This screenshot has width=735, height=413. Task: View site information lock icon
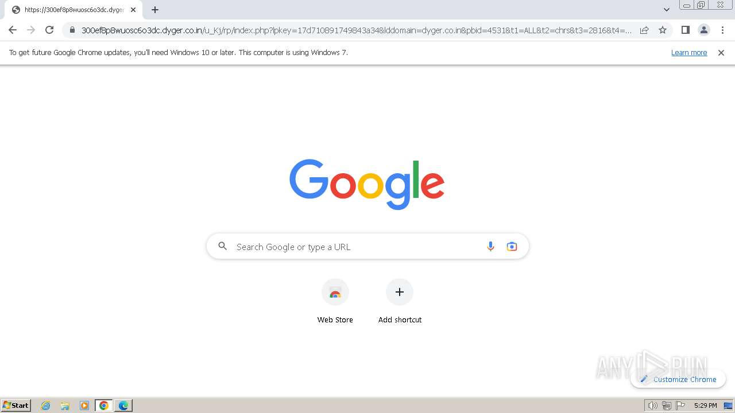pyautogui.click(x=72, y=30)
